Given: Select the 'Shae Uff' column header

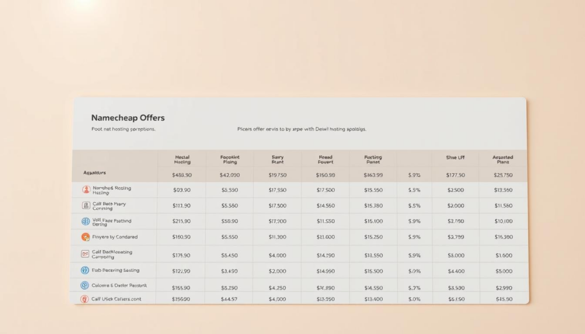Looking at the screenshot, I should (455, 158).
